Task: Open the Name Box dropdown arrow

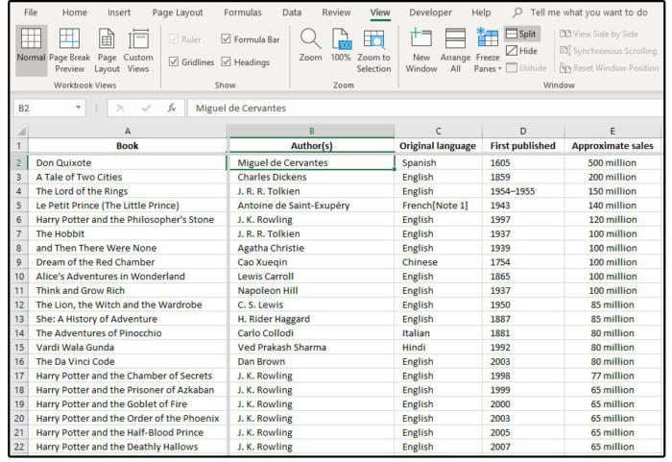Action: click(x=79, y=108)
